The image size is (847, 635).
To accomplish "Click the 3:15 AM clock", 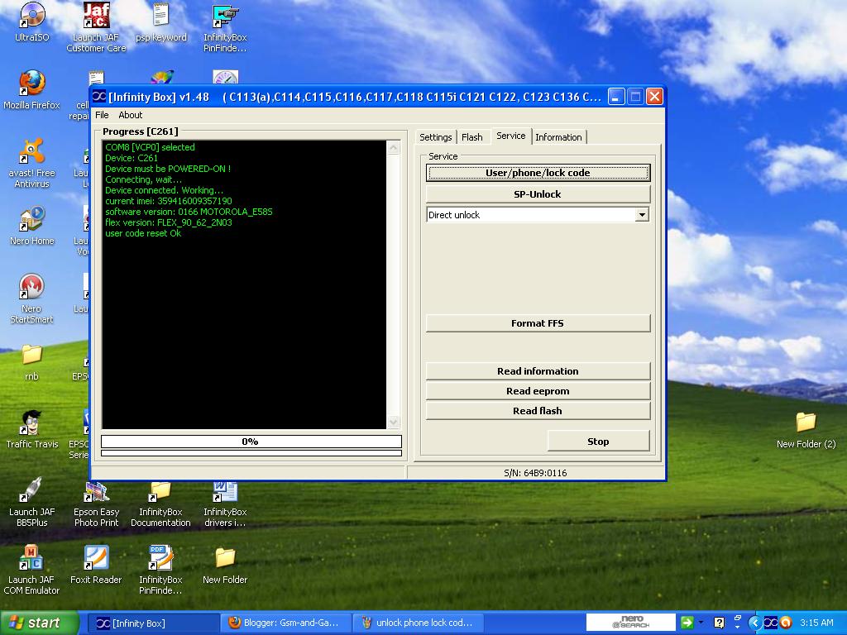I will (816, 623).
